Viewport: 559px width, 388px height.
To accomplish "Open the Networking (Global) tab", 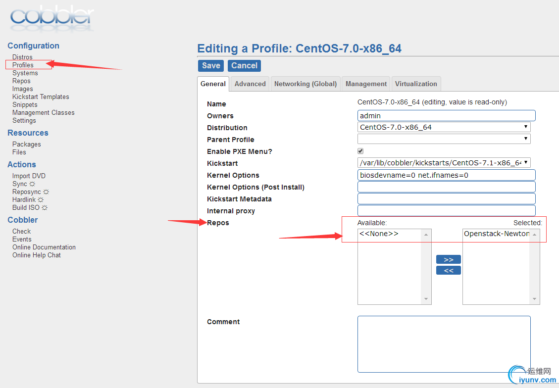I will [x=305, y=84].
